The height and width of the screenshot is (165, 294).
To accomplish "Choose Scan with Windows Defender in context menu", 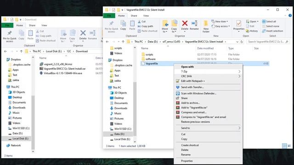I will [208, 93].
